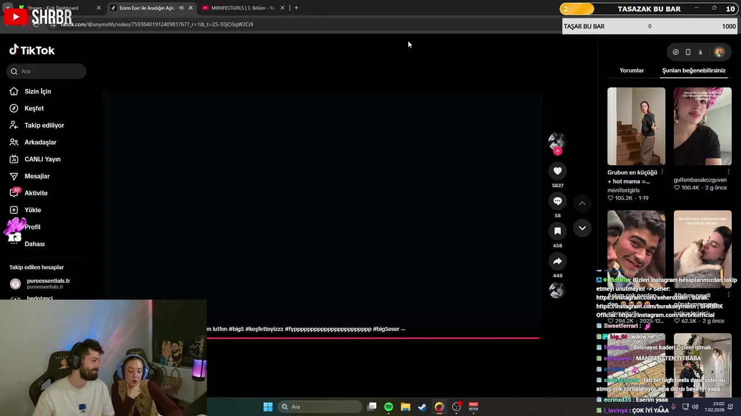Share the video with arrow icon
This screenshot has height=416, width=741.
[x=557, y=261]
